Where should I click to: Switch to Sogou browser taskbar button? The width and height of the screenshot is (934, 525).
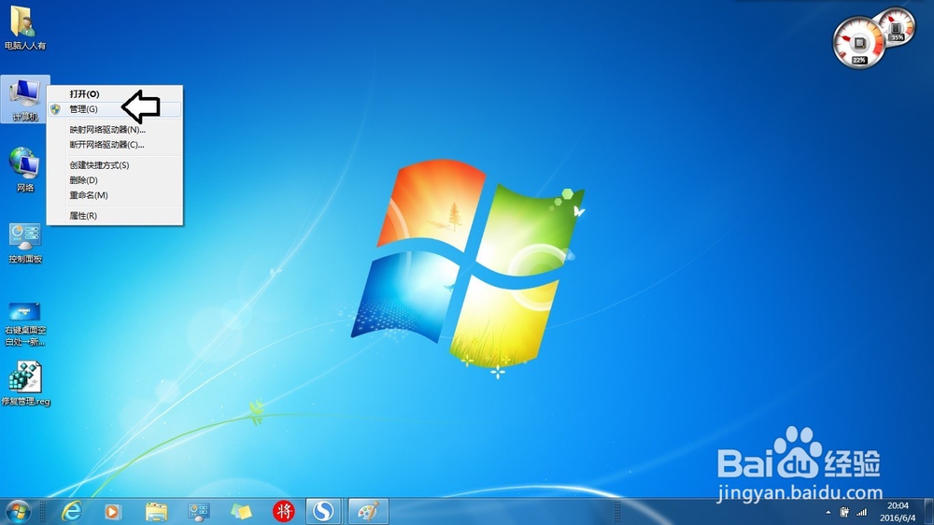click(x=323, y=511)
